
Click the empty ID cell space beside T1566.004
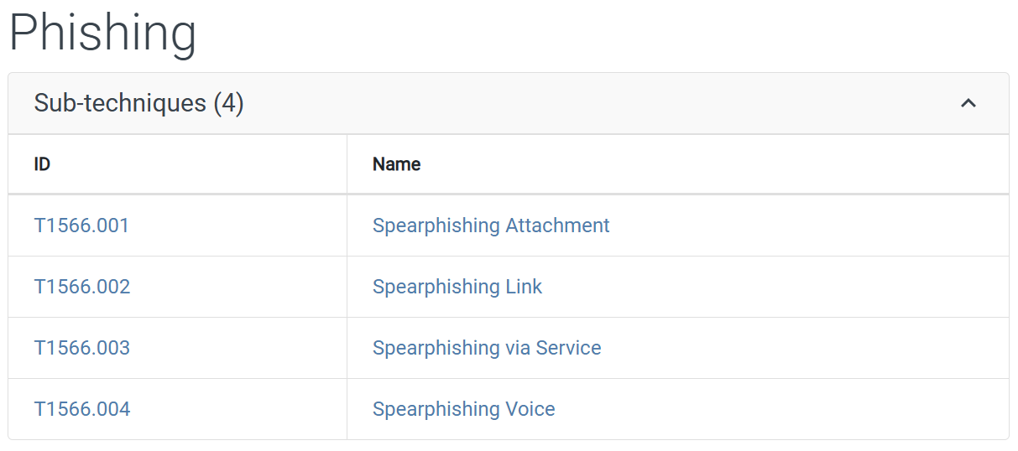click(238, 409)
